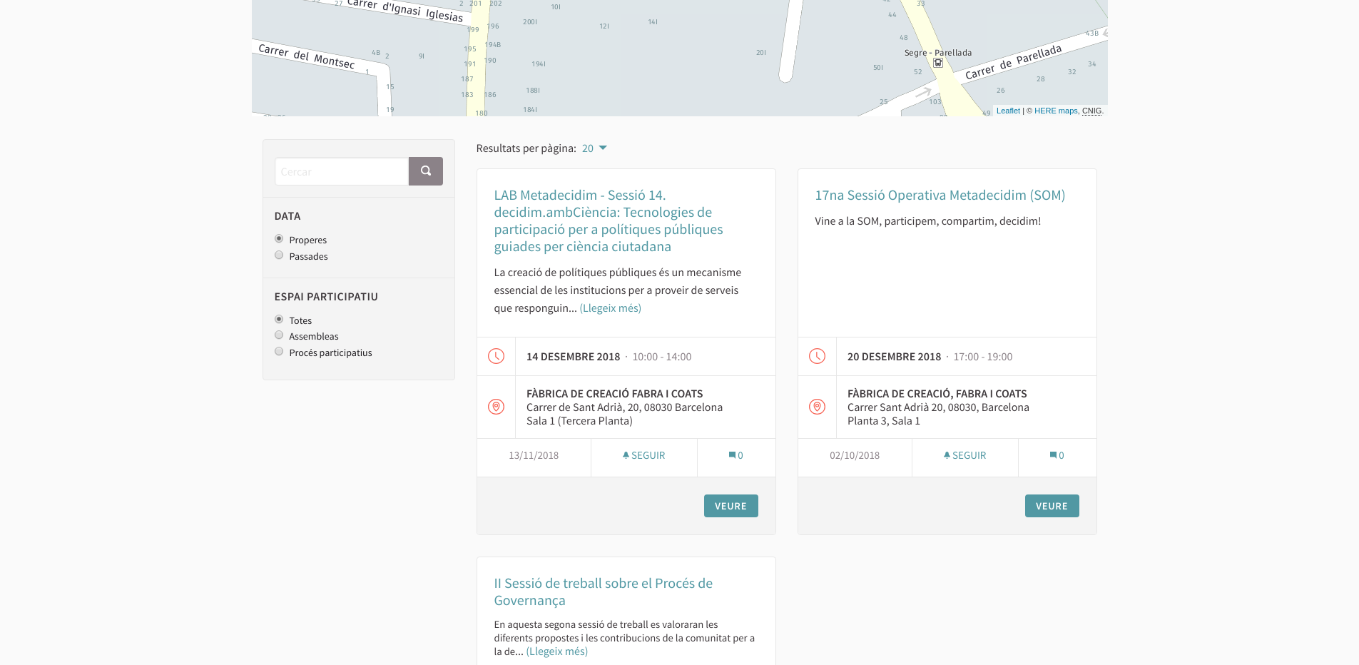Select the Assembleas space filter
1359x665 pixels.
click(x=279, y=335)
